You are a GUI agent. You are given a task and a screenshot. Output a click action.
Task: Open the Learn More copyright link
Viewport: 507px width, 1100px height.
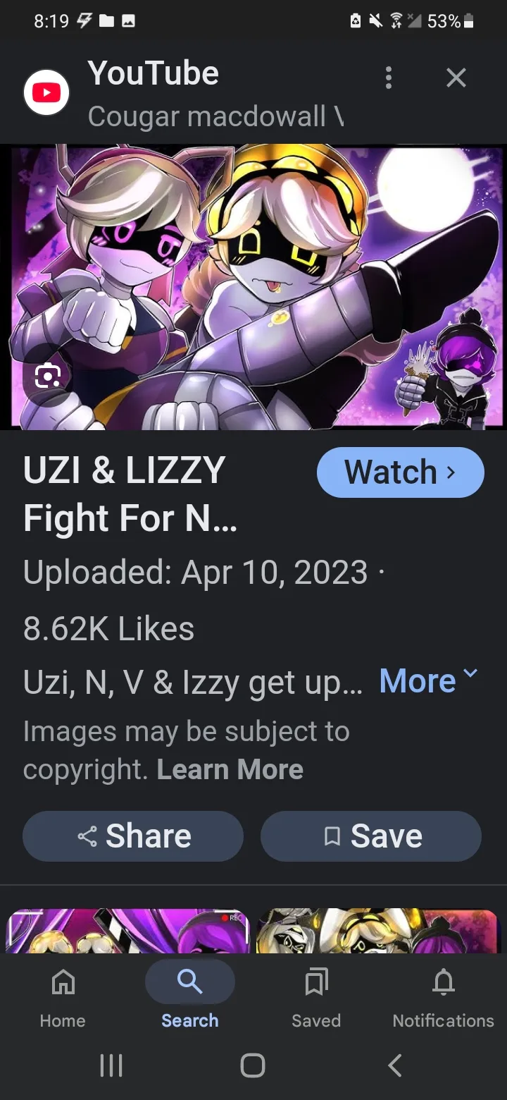[230, 769]
